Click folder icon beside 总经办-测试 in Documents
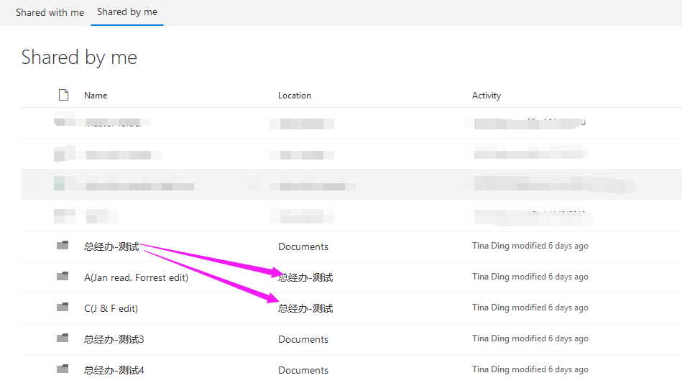The image size is (682, 383). coord(63,246)
